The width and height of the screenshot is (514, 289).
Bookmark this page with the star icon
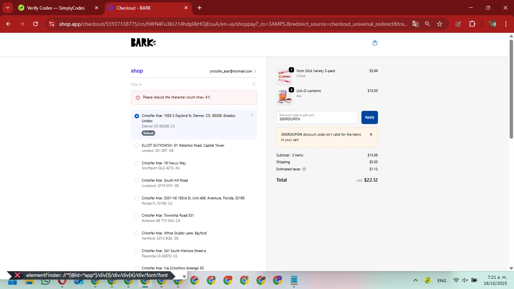440,24
